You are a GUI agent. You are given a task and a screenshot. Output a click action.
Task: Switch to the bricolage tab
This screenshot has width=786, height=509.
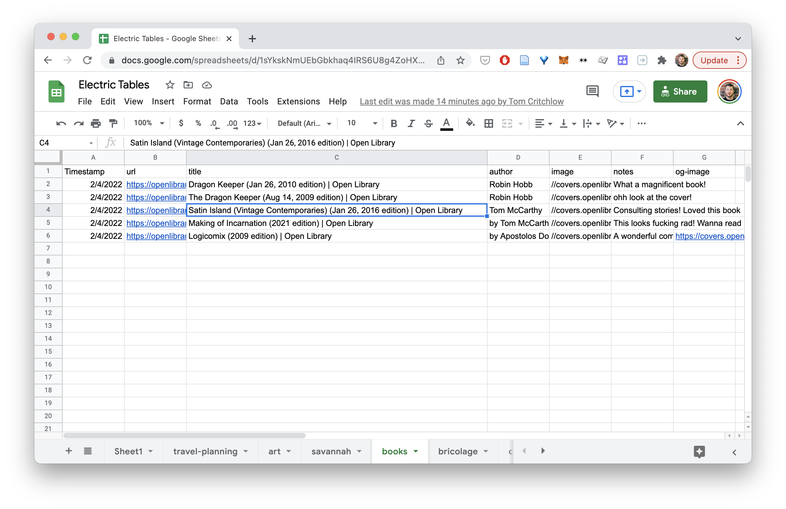pos(463,451)
